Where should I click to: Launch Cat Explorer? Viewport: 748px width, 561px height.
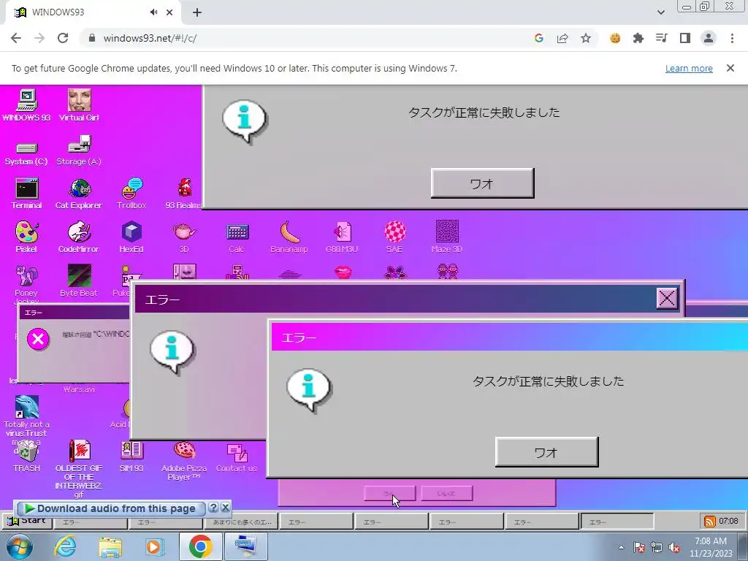click(x=79, y=193)
